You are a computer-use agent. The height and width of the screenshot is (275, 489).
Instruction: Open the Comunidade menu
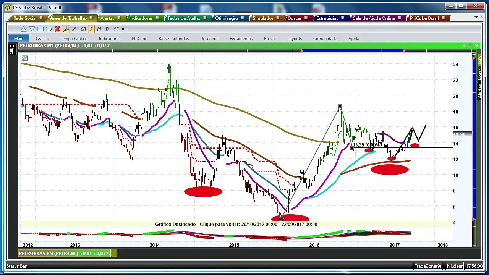pos(325,39)
